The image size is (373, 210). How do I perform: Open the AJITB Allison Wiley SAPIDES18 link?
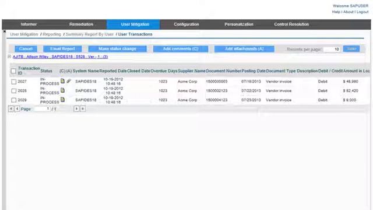coord(60,57)
